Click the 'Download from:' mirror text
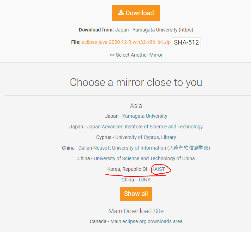The width and height of the screenshot is (251, 232). pyautogui.click(x=136, y=30)
